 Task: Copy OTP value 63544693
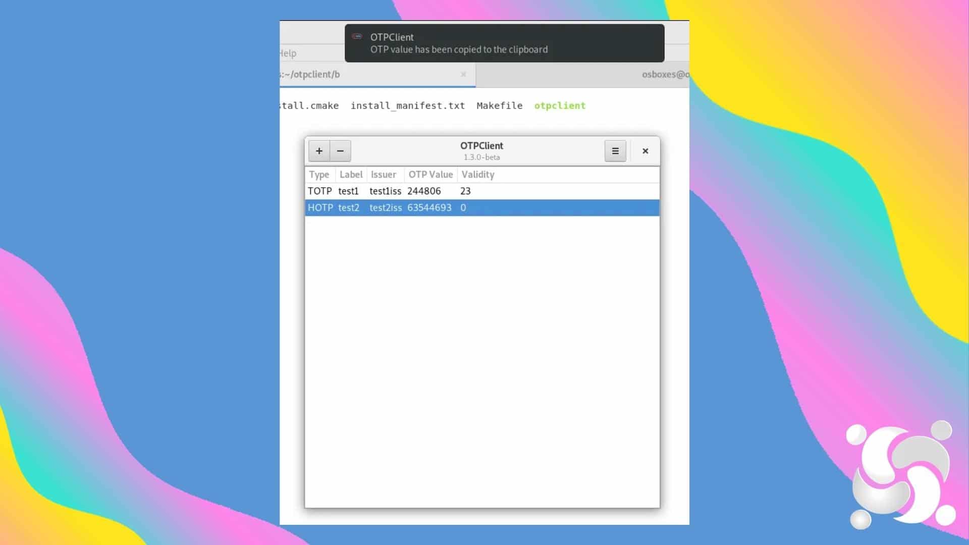pos(429,208)
